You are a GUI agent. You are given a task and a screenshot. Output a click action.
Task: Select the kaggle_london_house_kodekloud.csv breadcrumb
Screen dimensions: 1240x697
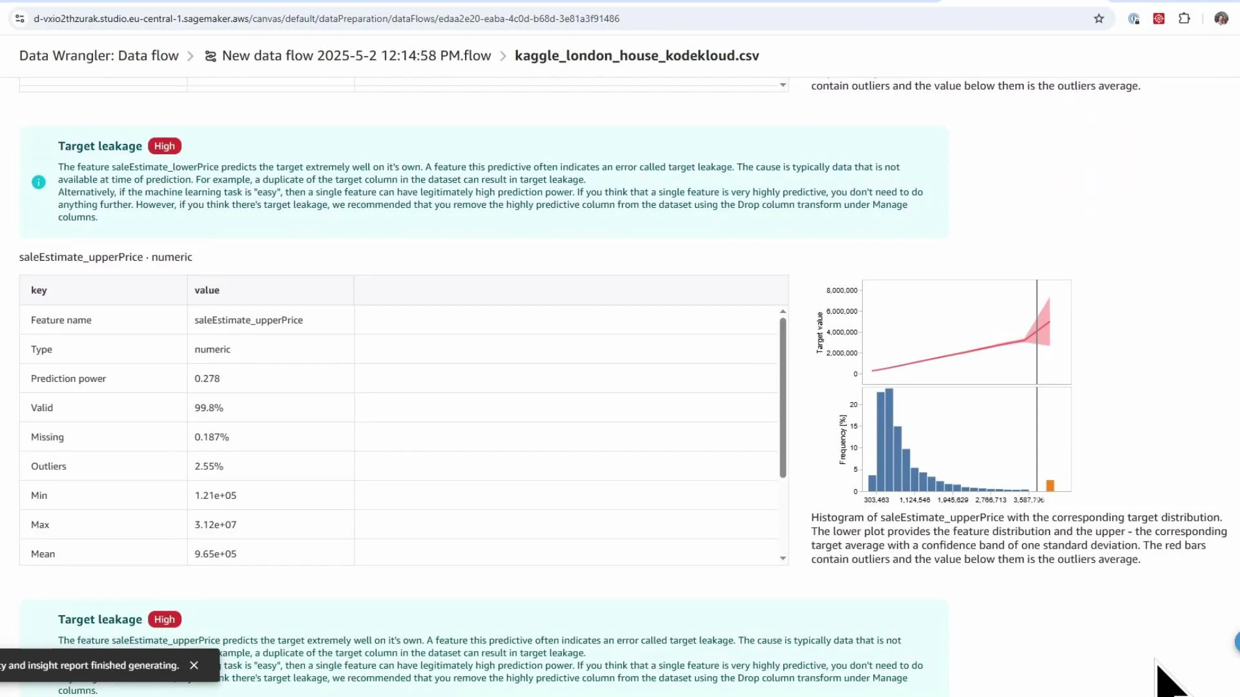pyautogui.click(x=637, y=56)
